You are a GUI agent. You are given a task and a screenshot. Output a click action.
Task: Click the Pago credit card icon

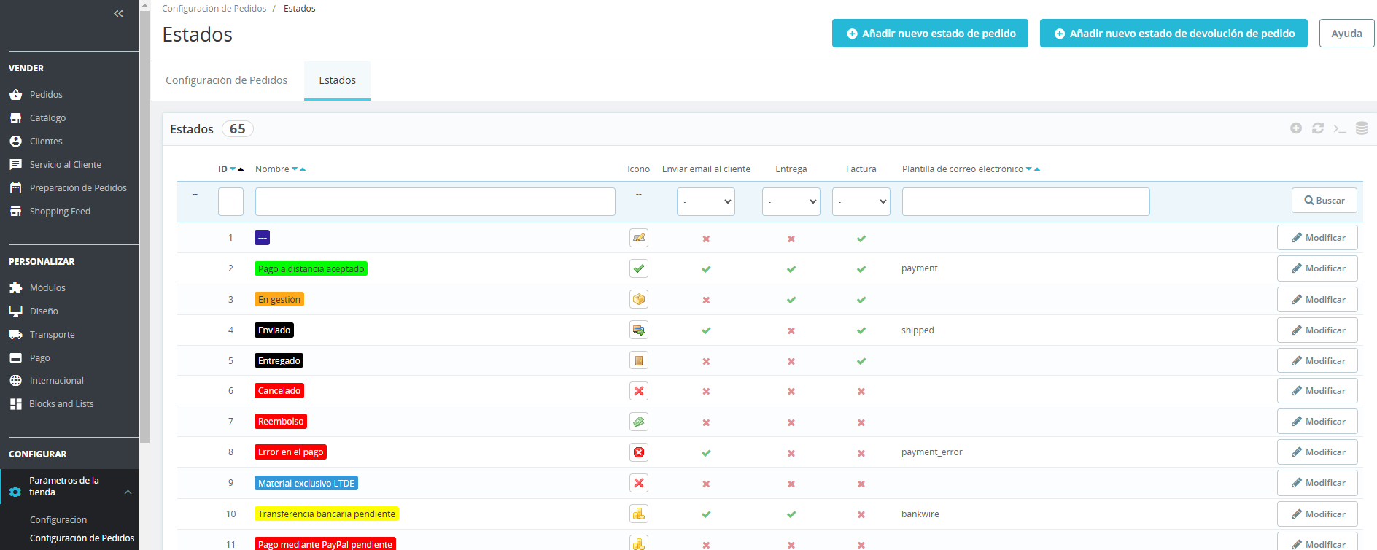point(15,358)
